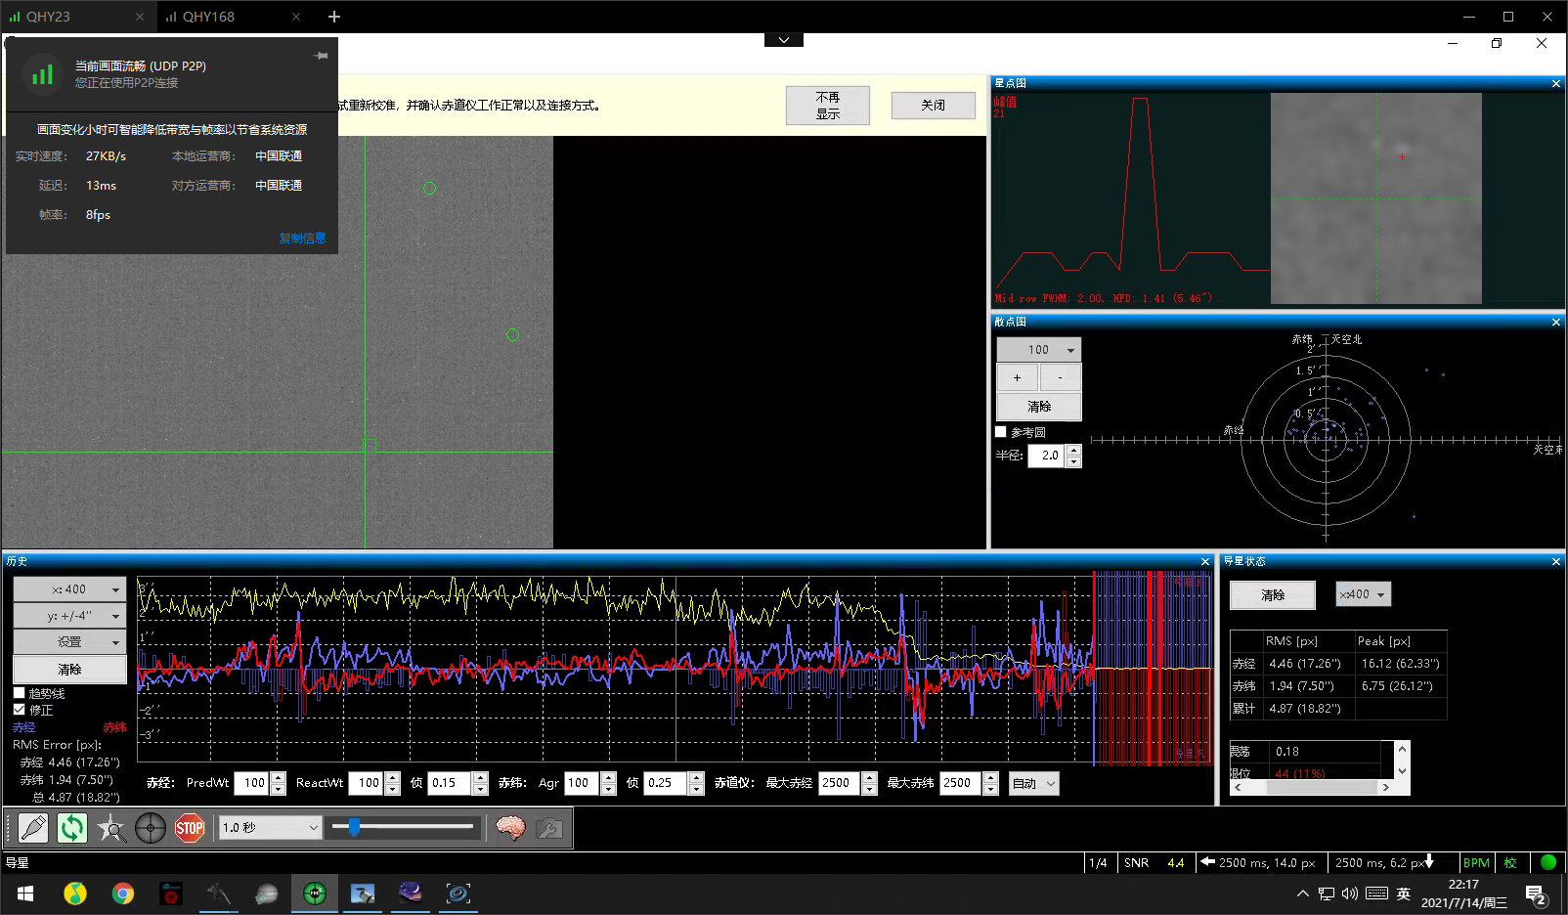Click the auto-select star icon
1568x915 pixels.
click(111, 829)
